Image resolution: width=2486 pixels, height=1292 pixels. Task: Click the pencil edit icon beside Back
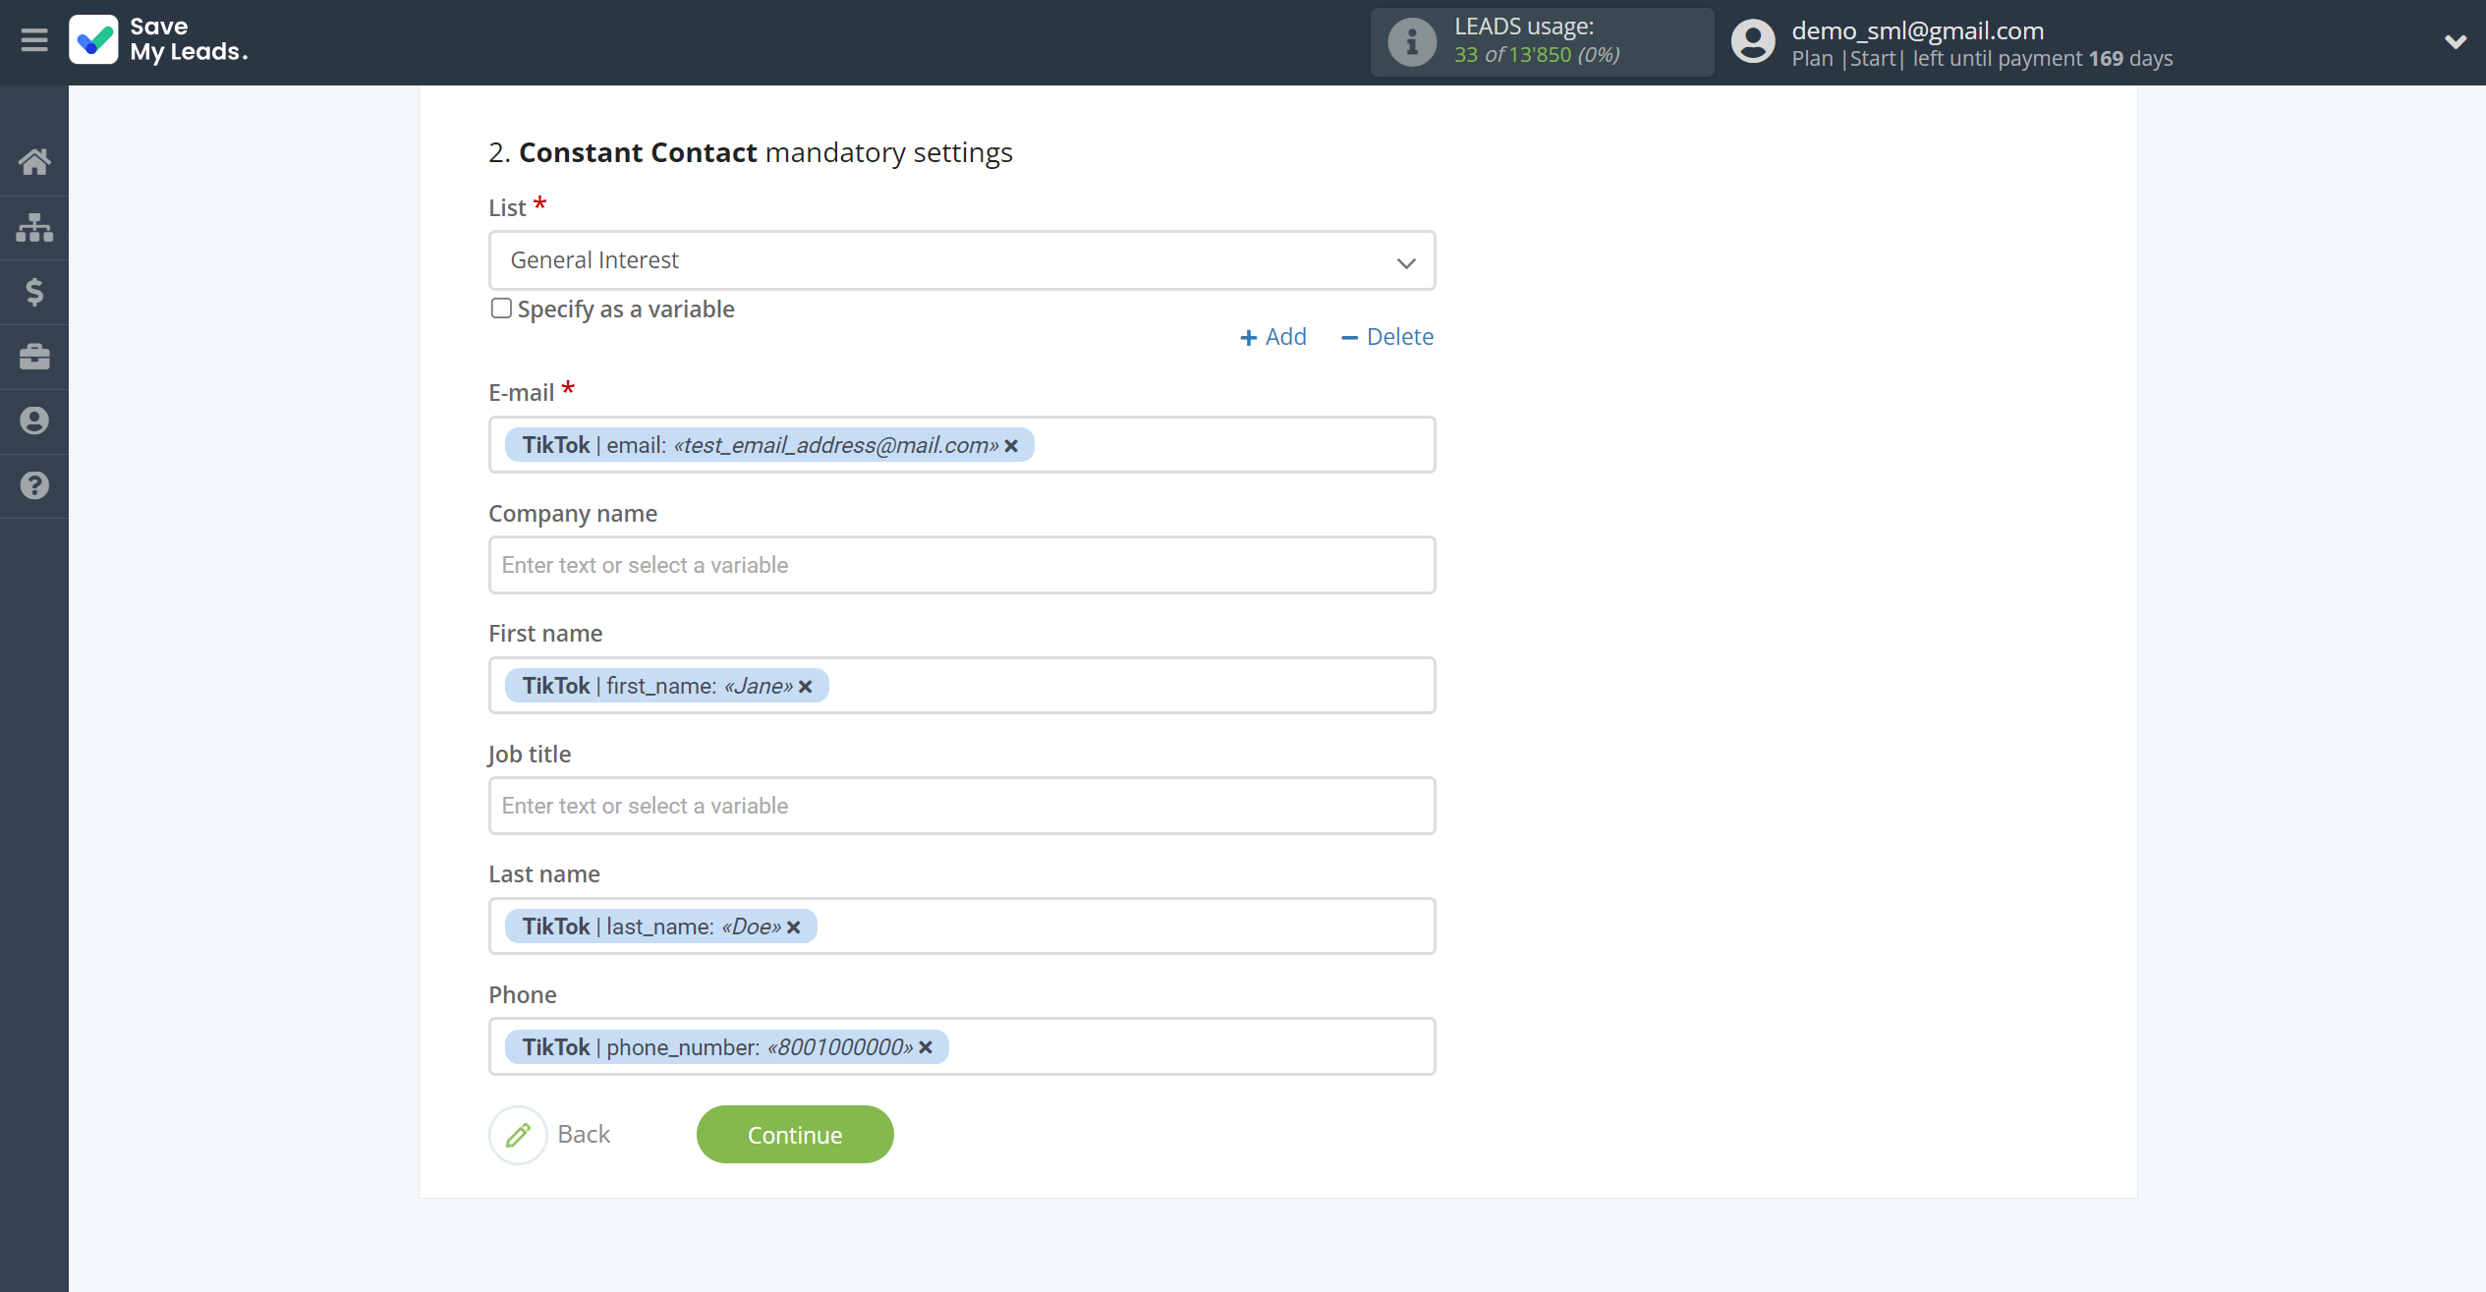(518, 1136)
